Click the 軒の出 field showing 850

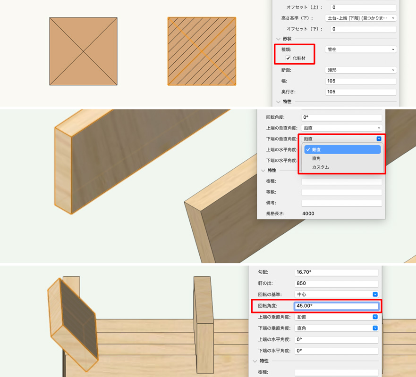point(336,284)
